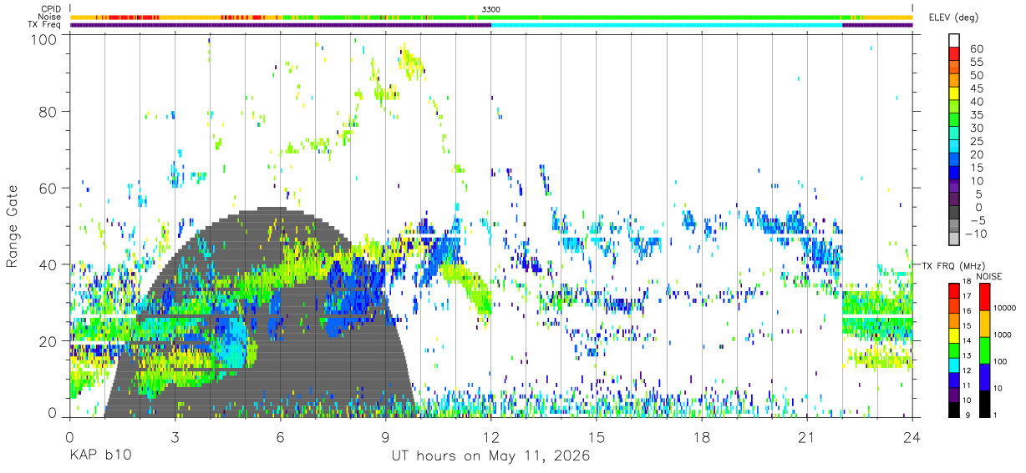Click the 1000 label on NOISE scale
Screen dimensions: 1026x473
(x=1003, y=335)
